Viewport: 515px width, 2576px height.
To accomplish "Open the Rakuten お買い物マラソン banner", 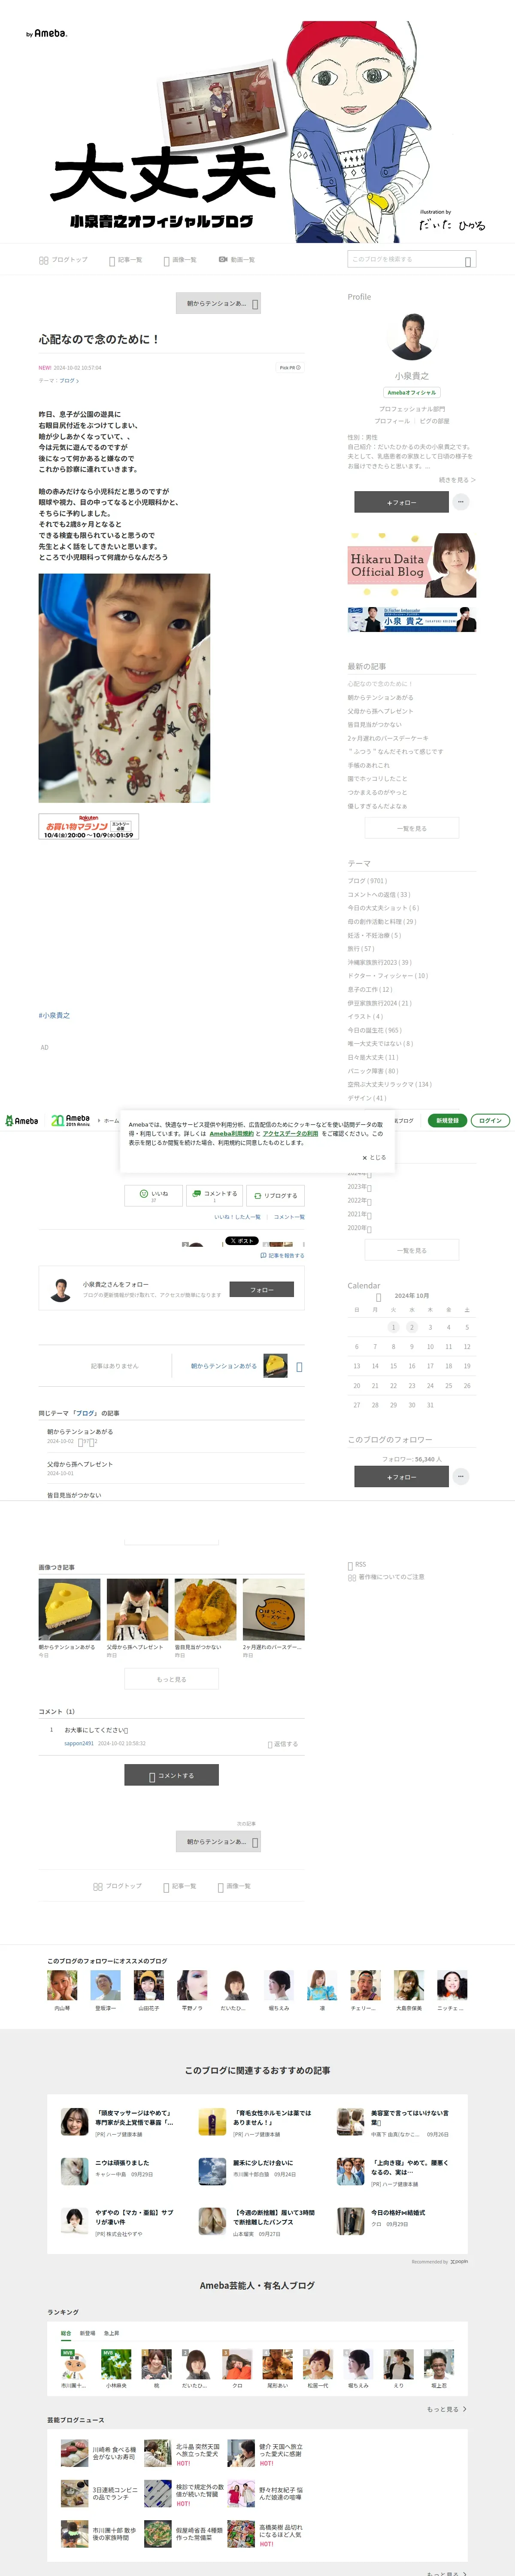I will click(88, 826).
